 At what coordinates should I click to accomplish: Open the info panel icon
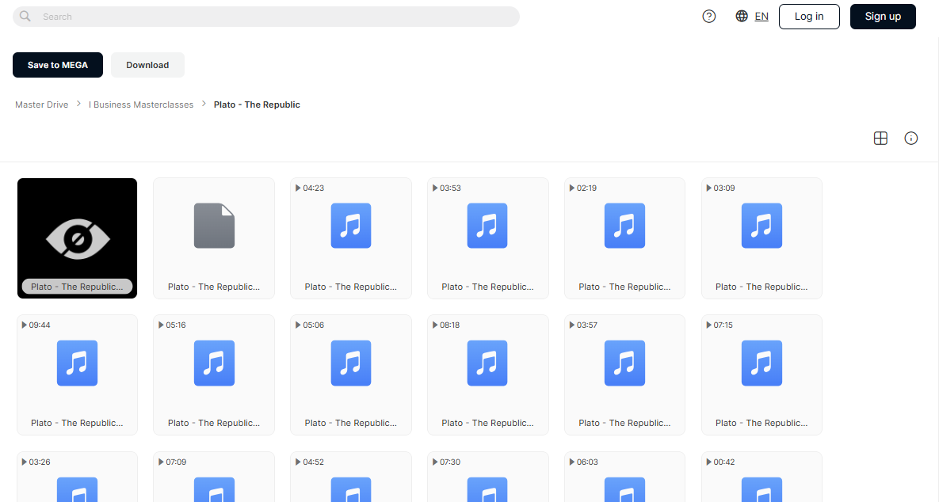[x=910, y=139]
